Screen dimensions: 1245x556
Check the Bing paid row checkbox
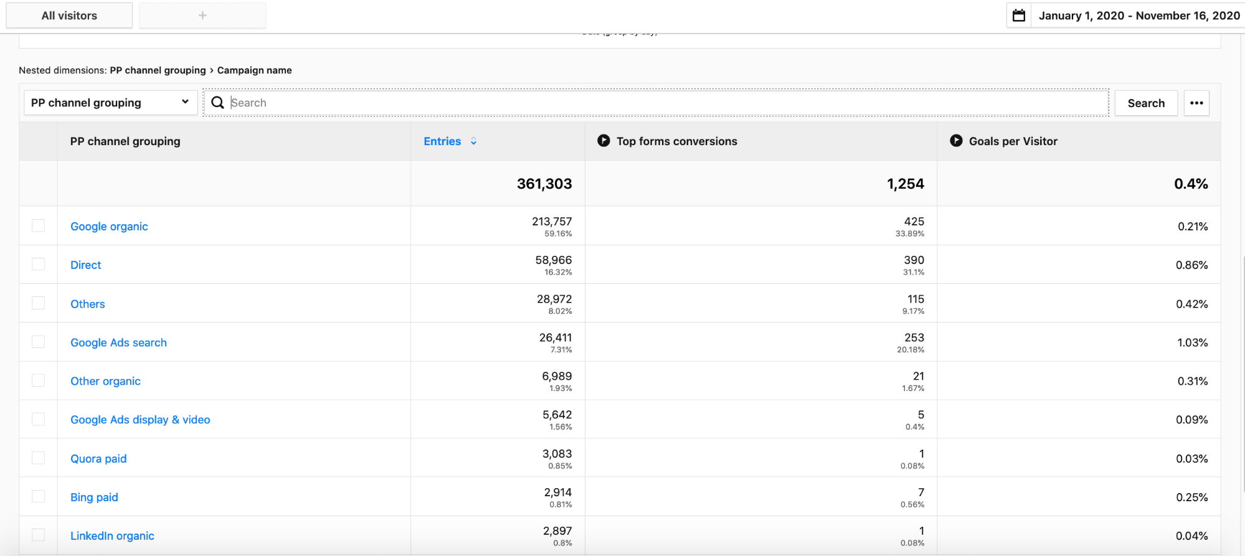click(39, 496)
